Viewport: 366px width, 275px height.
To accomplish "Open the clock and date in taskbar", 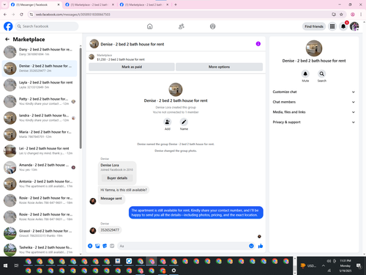I will coord(346,265).
